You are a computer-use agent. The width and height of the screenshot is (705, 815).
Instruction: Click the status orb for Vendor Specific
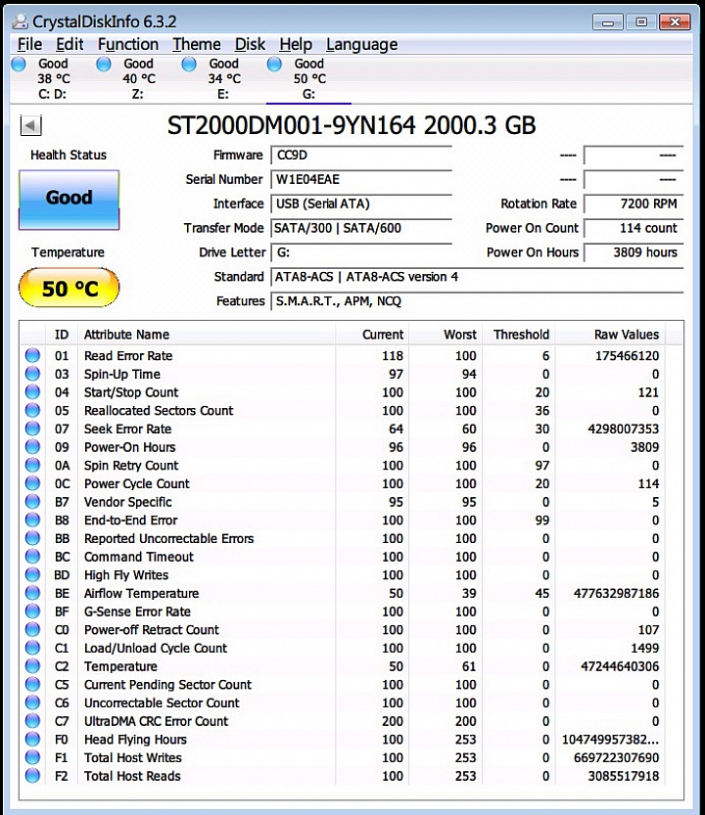pos(32,502)
